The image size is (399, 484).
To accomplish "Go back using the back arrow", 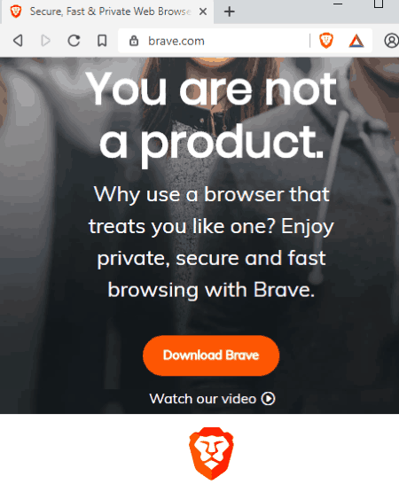I will (x=18, y=41).
